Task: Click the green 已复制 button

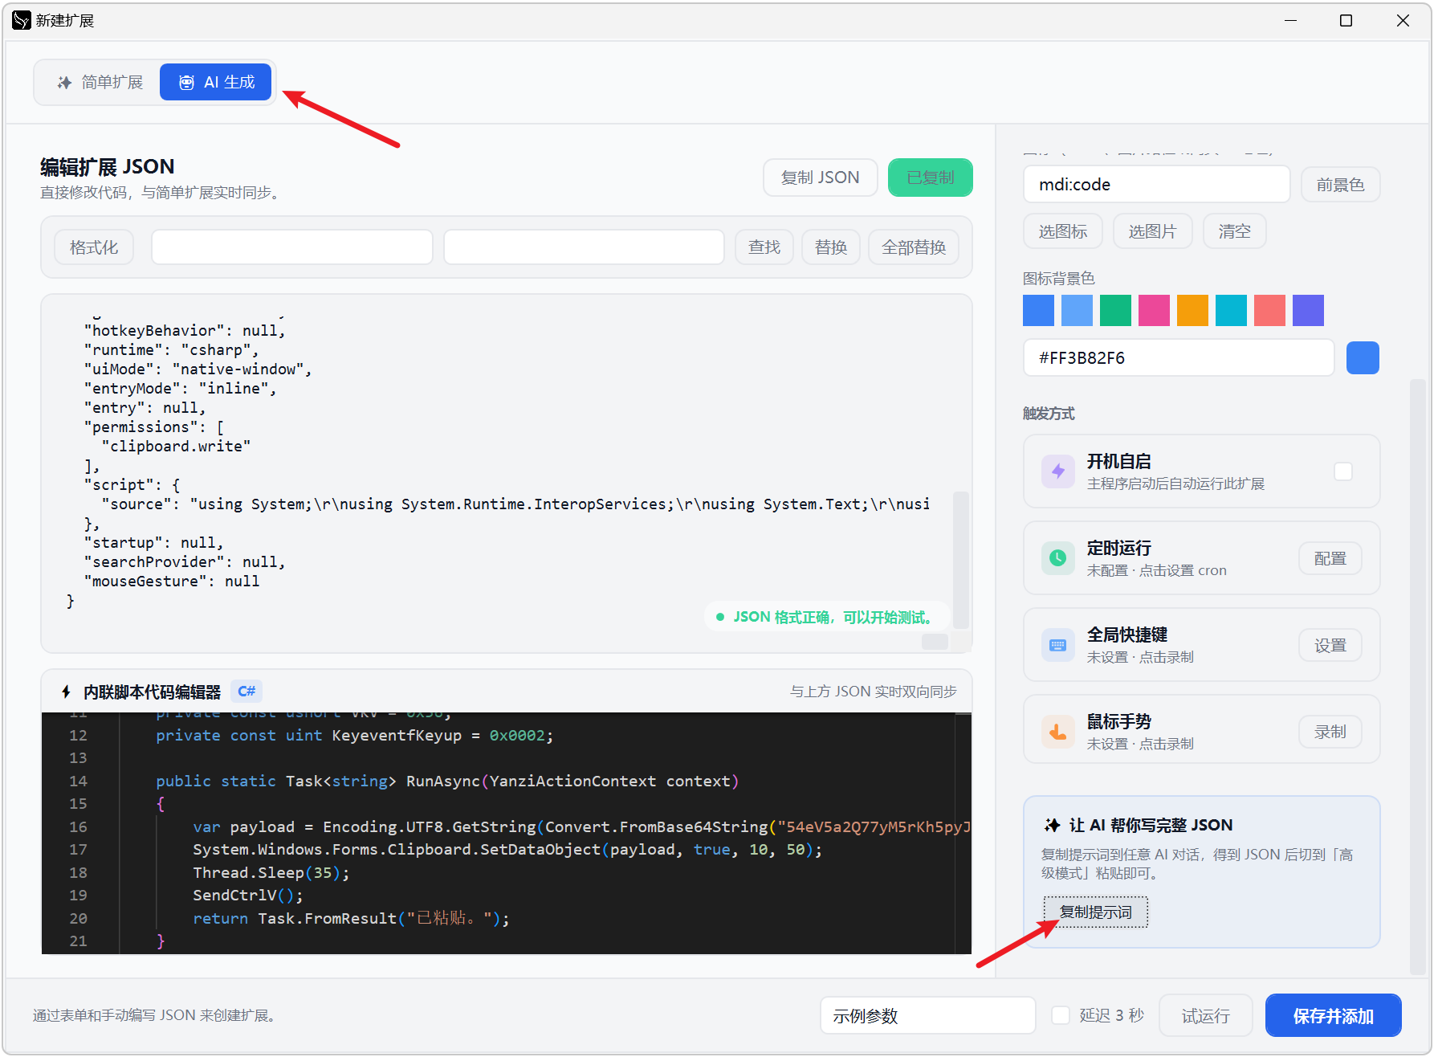Action: (930, 178)
